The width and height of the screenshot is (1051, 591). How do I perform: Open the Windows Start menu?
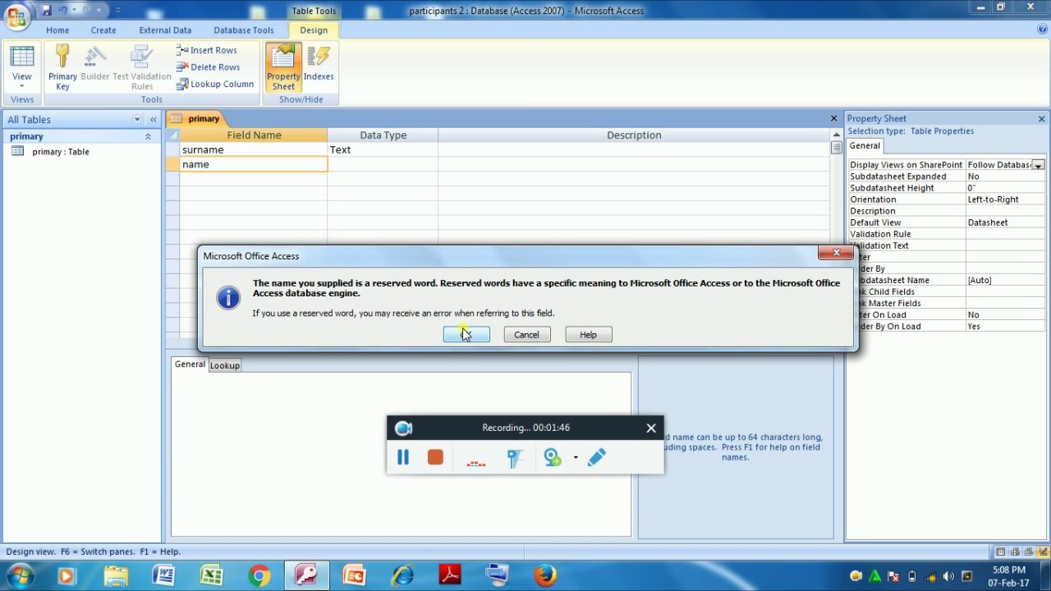point(20,575)
